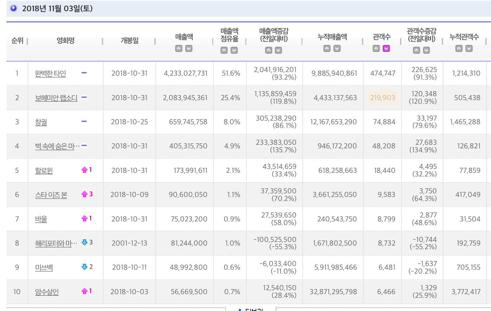Screen dimensions: 491x311
Task: Click ascending arrow under 매출액 점유율
Action: coord(224,50)
